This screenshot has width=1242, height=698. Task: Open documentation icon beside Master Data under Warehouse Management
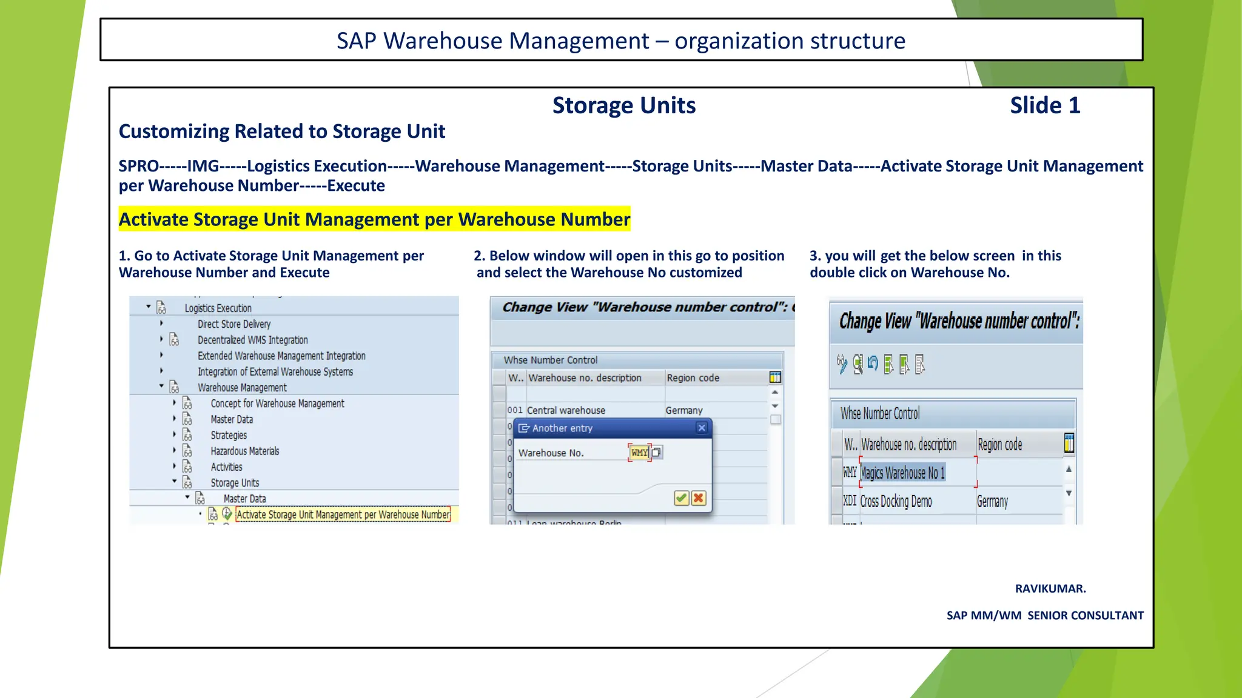187,419
